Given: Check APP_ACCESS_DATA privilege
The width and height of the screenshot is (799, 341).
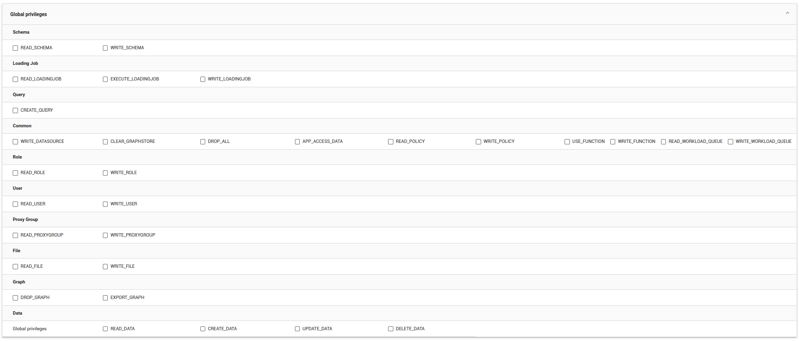Looking at the screenshot, I should (297, 142).
